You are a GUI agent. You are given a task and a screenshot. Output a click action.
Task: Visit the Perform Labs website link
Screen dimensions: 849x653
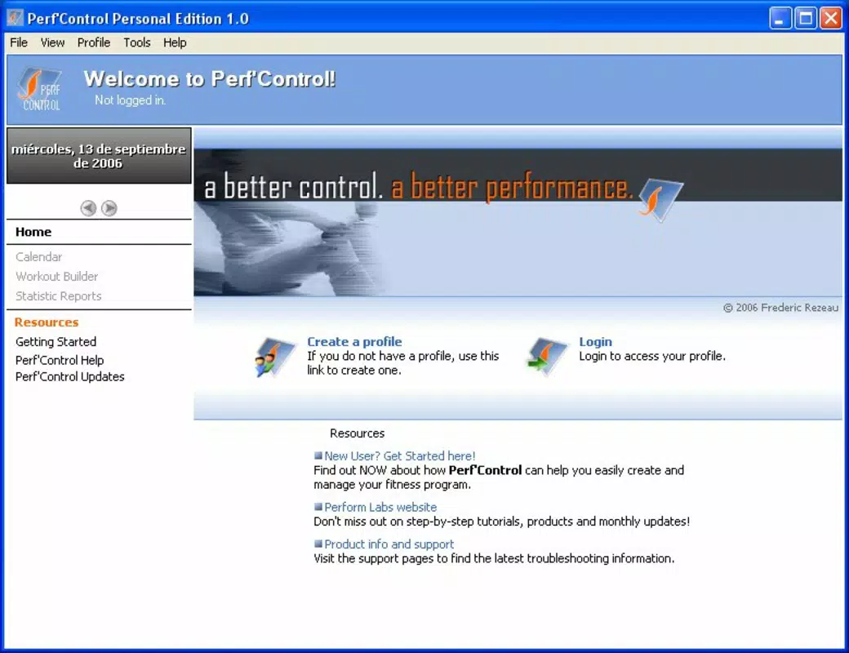(380, 507)
